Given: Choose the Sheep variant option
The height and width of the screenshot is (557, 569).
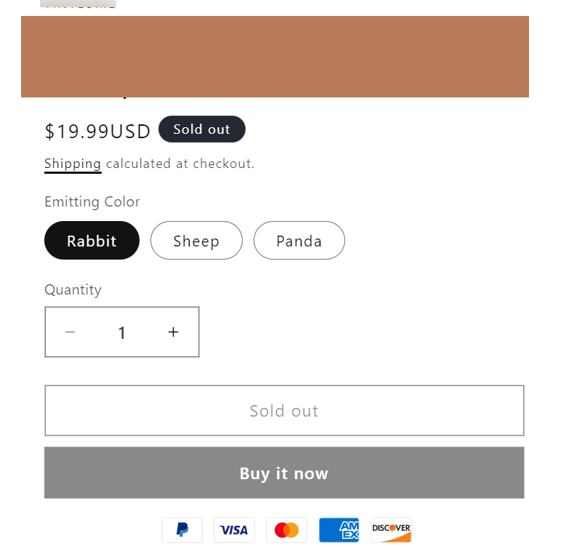Looking at the screenshot, I should pos(196,241).
